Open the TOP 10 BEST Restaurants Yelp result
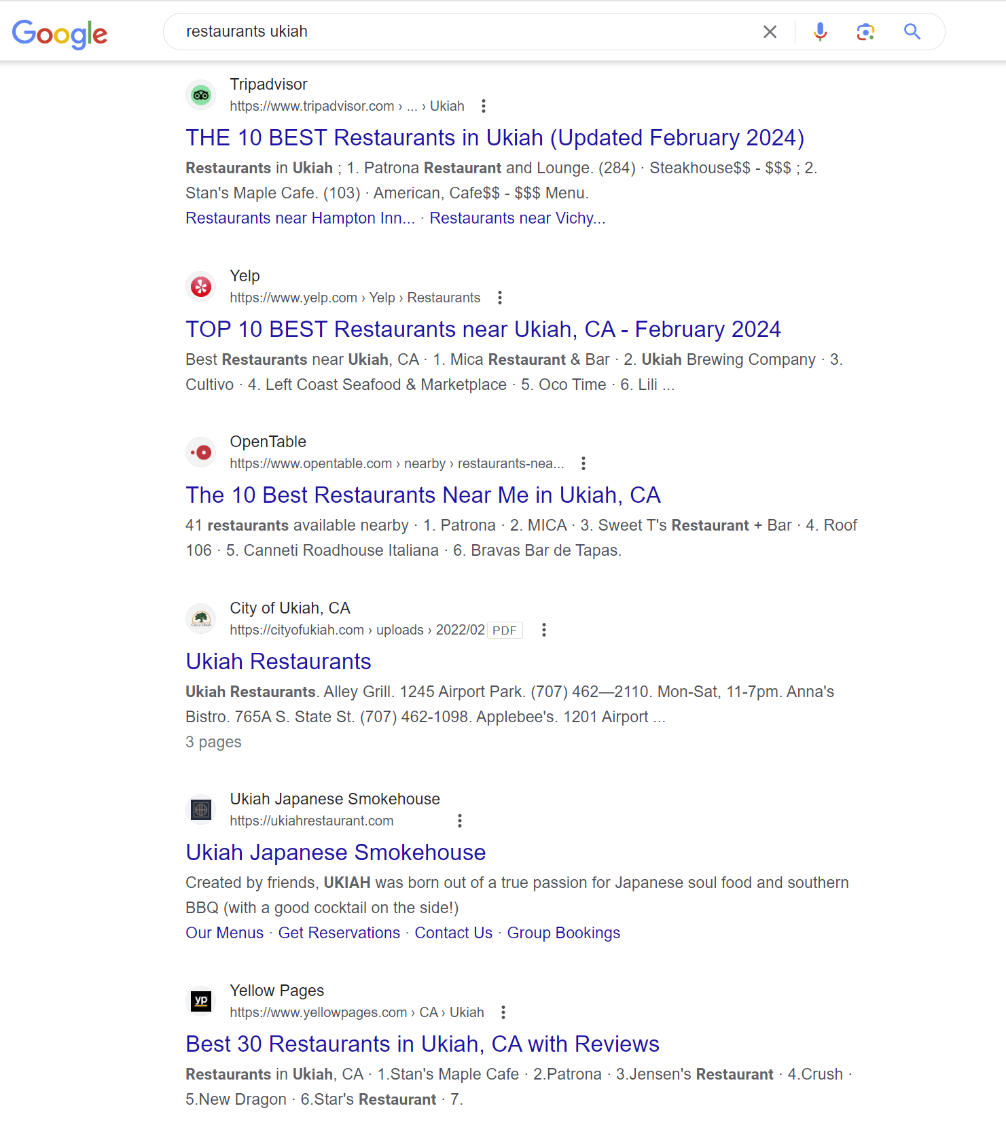The height and width of the screenshot is (1121, 1006). 482,329
